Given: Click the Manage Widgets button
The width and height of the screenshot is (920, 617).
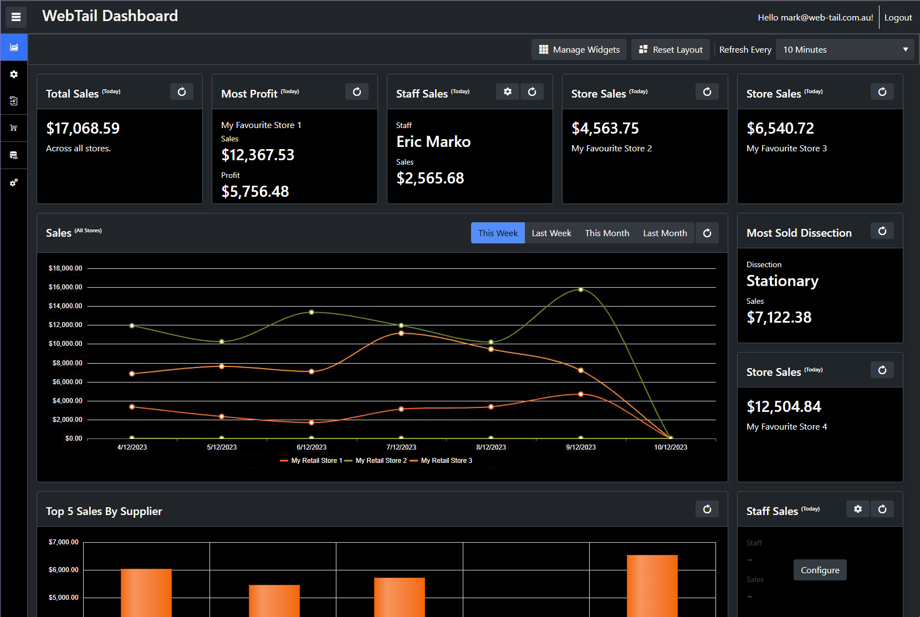Looking at the screenshot, I should tap(579, 49).
